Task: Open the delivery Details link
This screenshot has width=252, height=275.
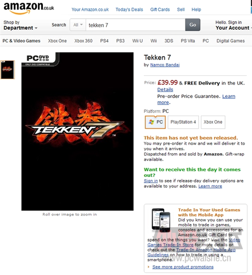Action: point(165,89)
